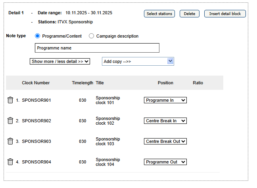
Task: Select the Programme/Content radio button
Action: coord(38,36)
